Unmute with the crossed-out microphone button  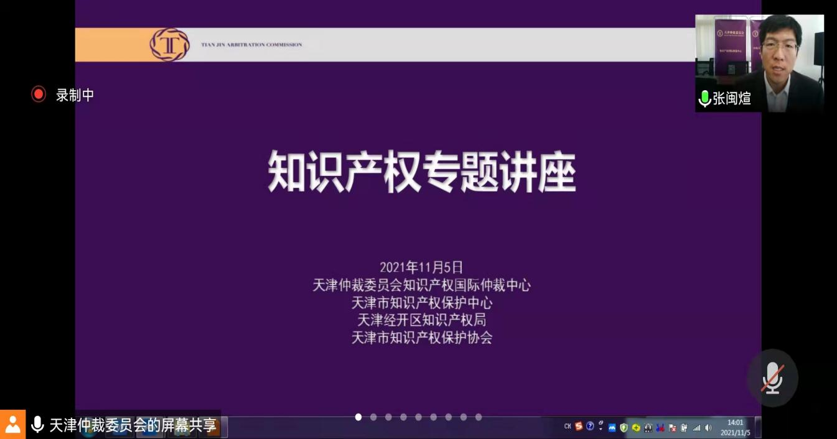pyautogui.click(x=772, y=378)
